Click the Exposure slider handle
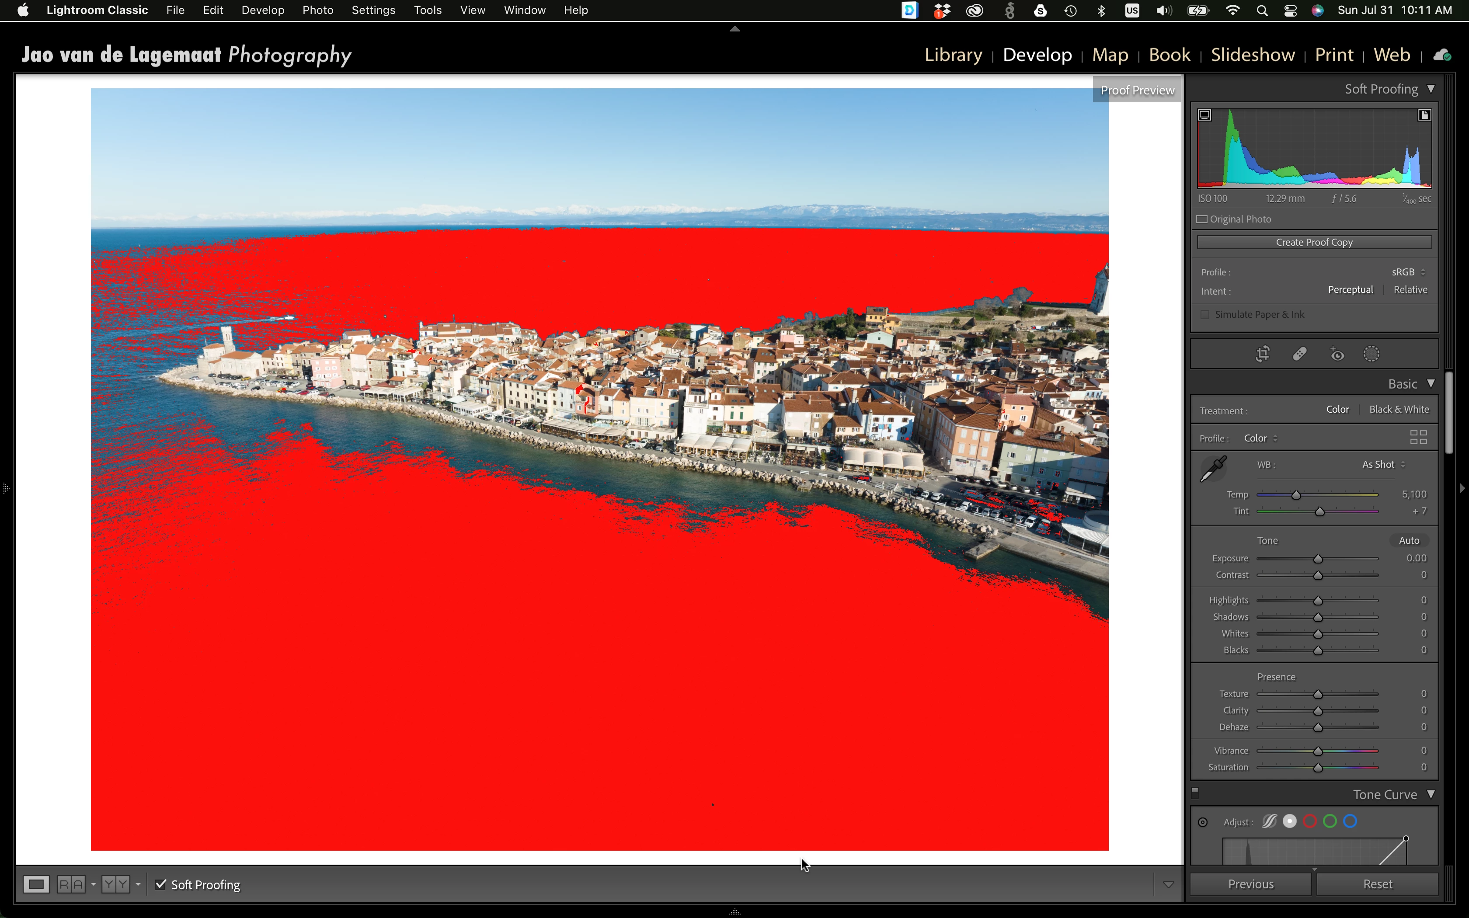The image size is (1469, 918). 1318,559
